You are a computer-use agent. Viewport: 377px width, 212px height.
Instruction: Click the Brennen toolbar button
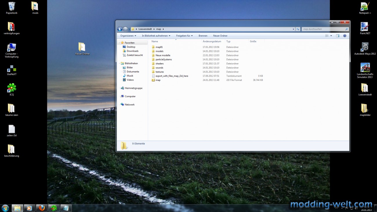coord(203,36)
